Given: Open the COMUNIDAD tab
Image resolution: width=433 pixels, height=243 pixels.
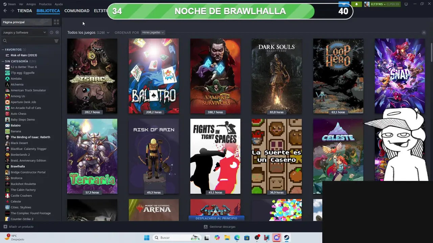Looking at the screenshot, I should [x=77, y=11].
